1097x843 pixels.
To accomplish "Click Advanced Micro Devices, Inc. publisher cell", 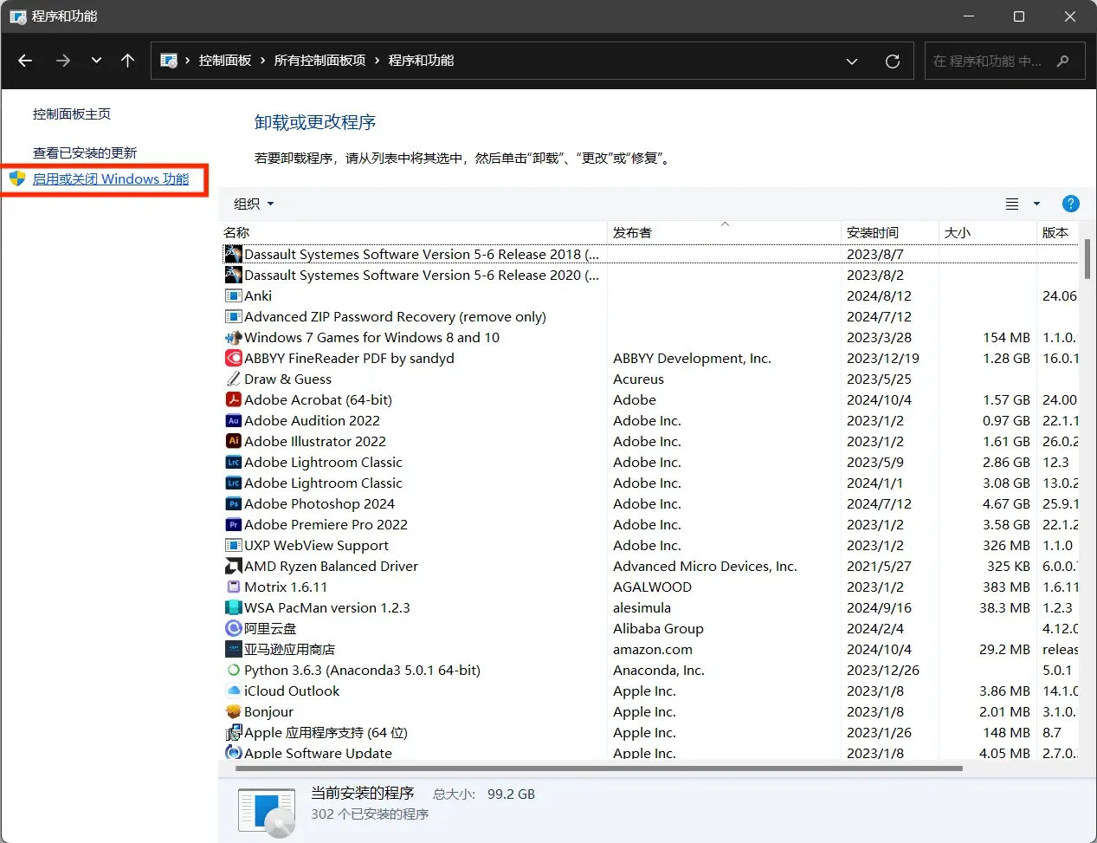I will [x=705, y=566].
